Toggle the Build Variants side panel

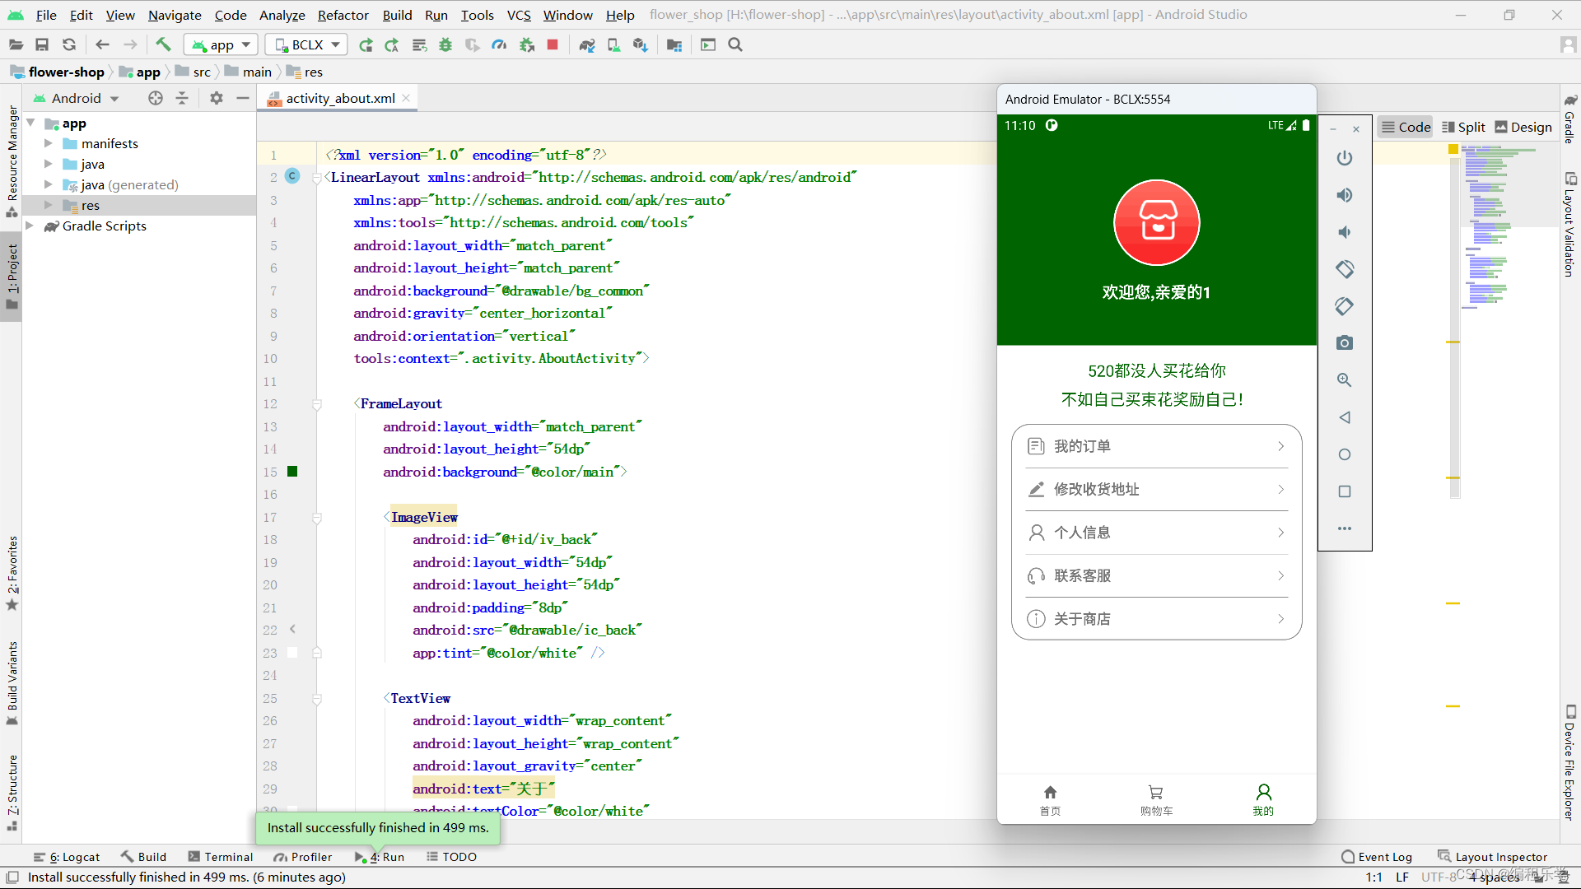coord(12,683)
